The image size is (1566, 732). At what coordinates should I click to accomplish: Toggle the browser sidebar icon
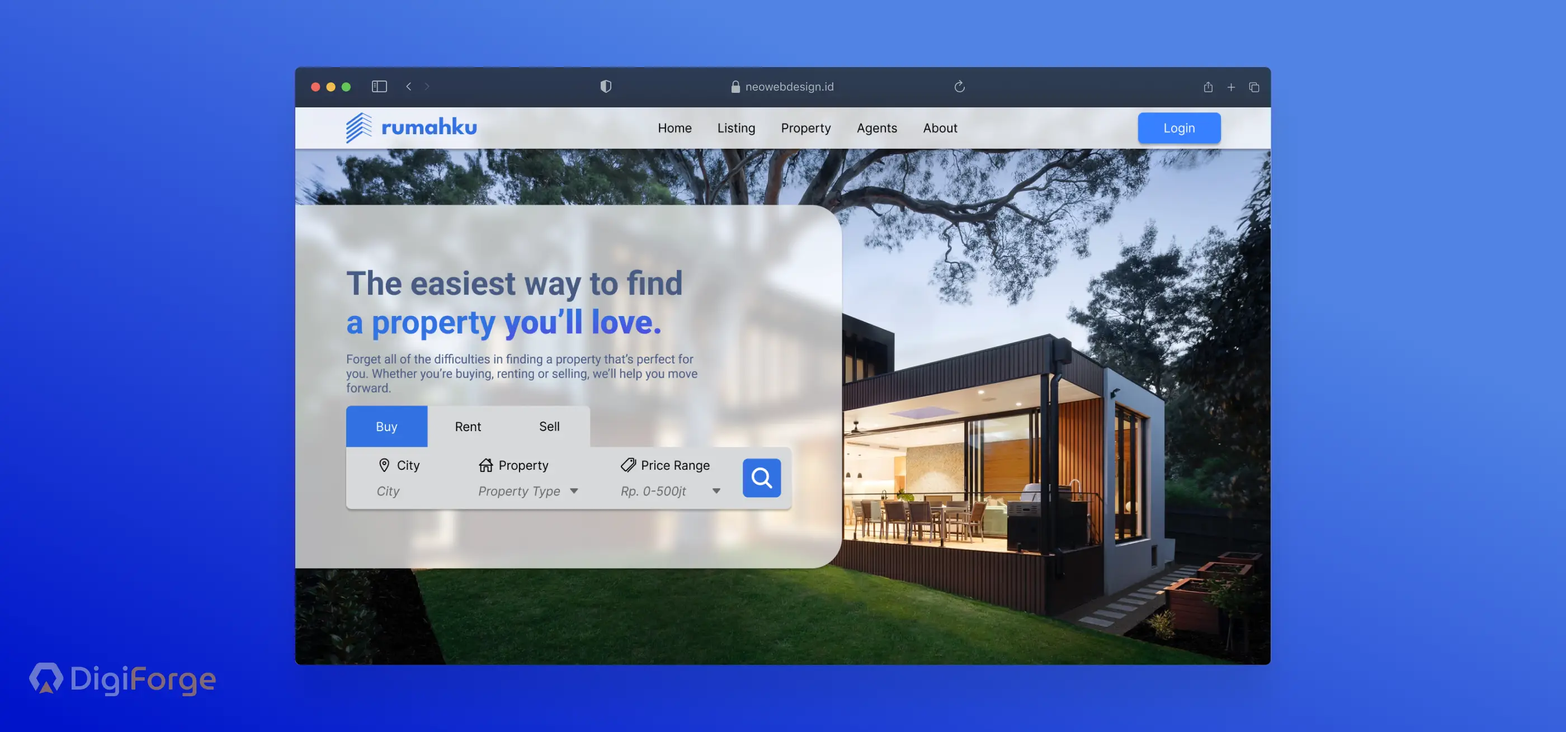(x=379, y=86)
